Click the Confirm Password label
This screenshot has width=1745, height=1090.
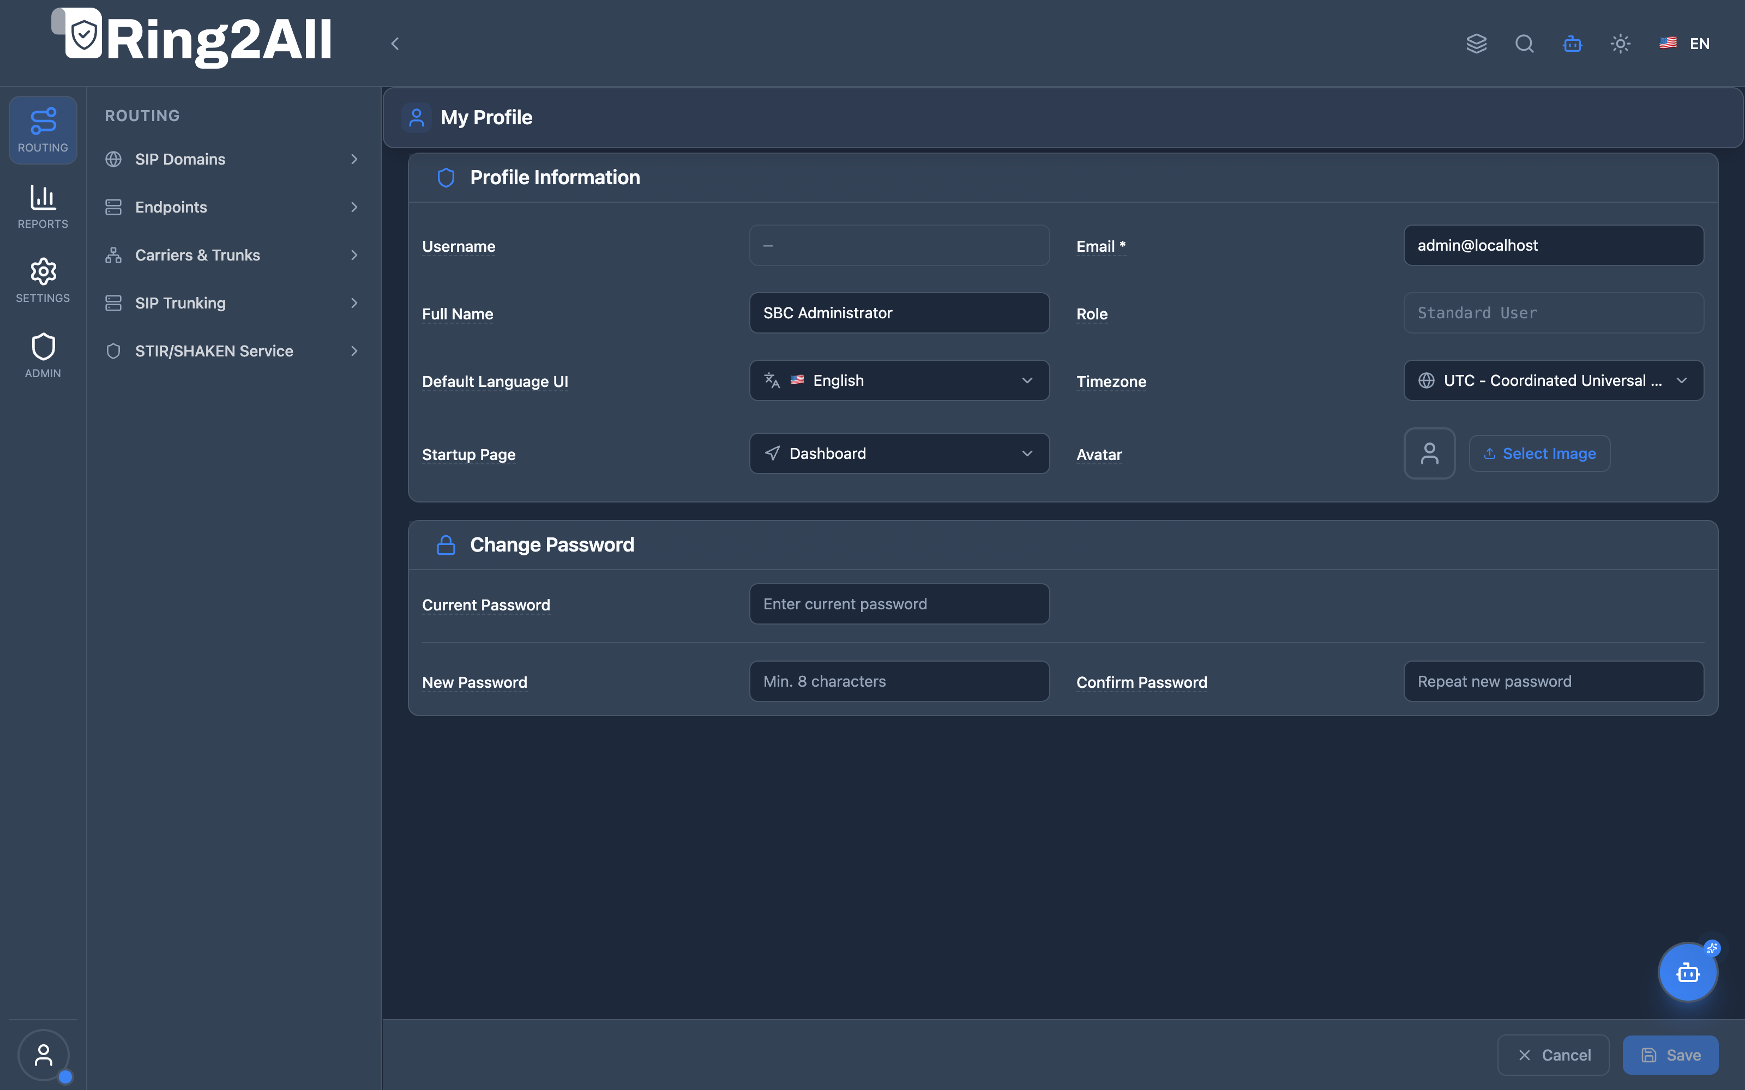[x=1141, y=683]
